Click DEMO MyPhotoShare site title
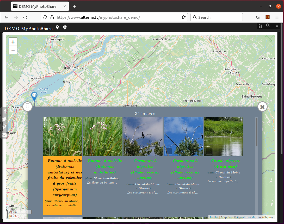The width and height of the screenshot is (284, 224). pos(28,29)
